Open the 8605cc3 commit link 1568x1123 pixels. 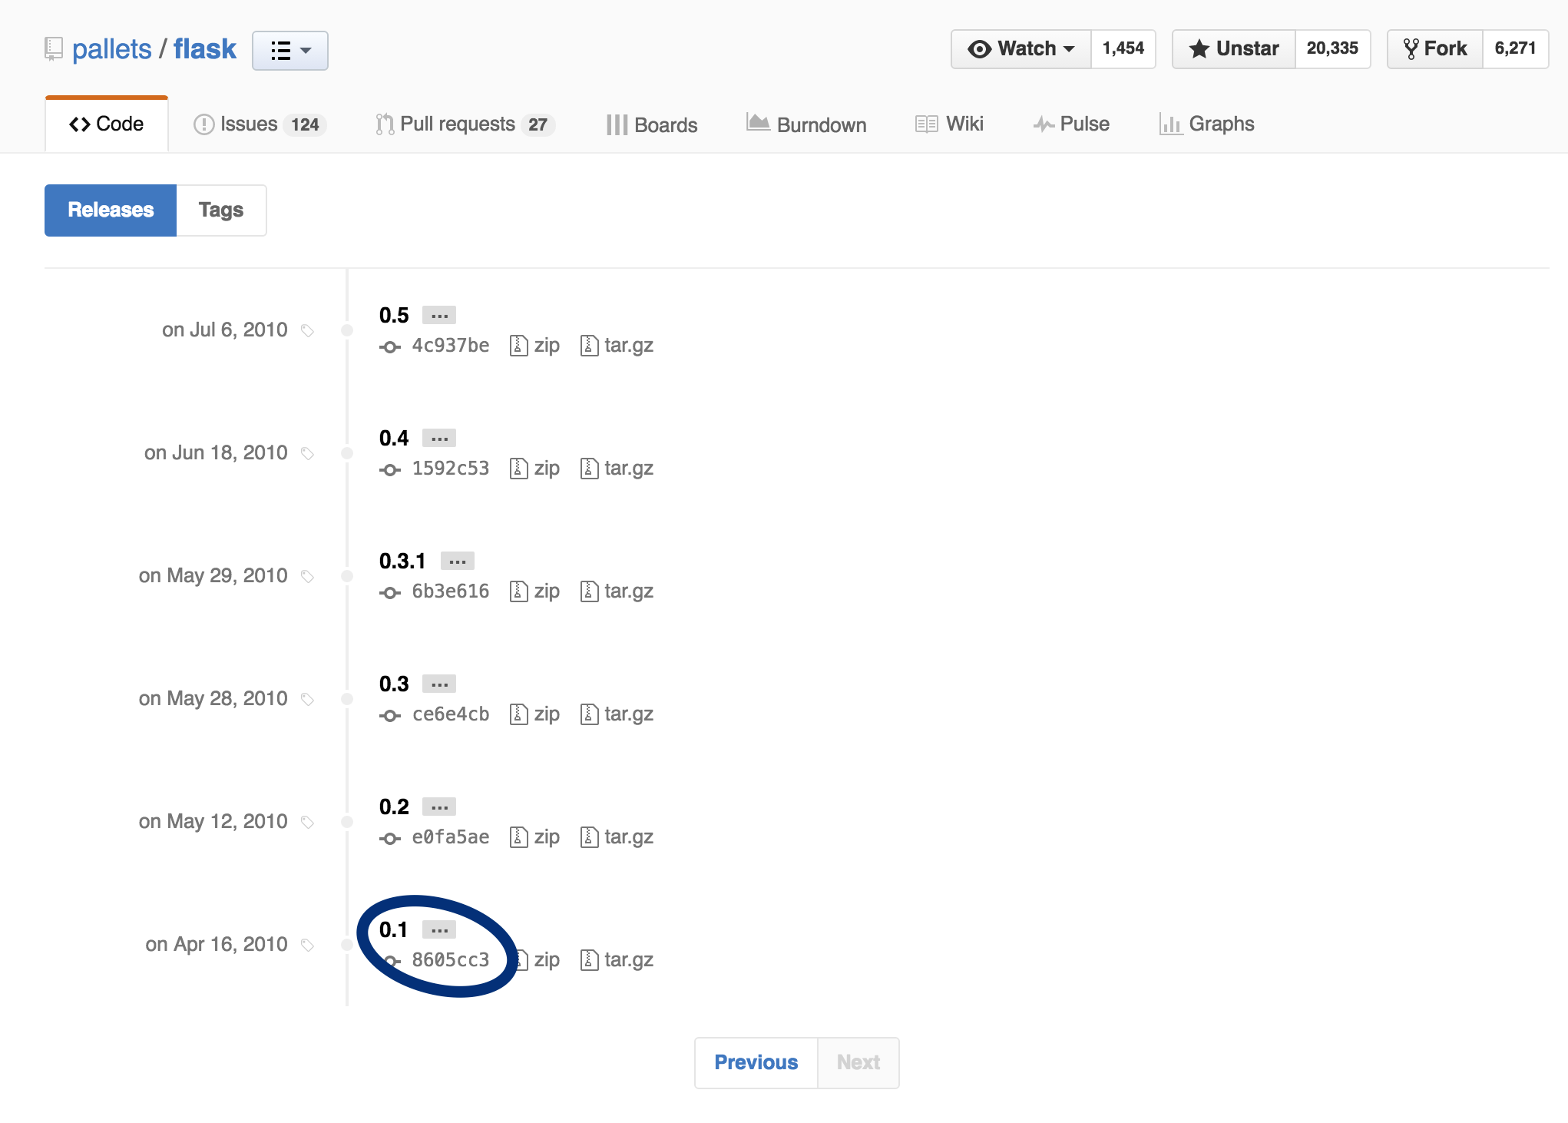tap(451, 960)
